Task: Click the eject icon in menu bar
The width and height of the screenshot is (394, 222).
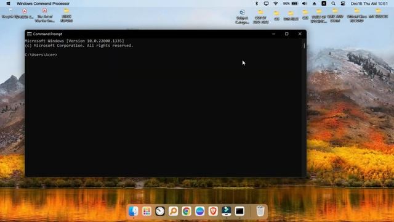Action: coord(315,4)
